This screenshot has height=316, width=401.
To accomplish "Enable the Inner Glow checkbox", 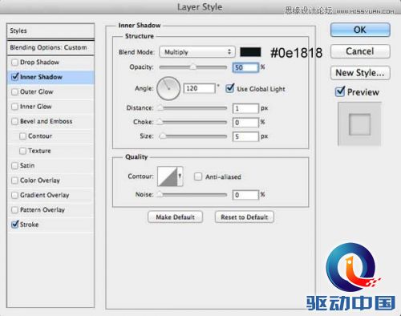I will (14, 107).
